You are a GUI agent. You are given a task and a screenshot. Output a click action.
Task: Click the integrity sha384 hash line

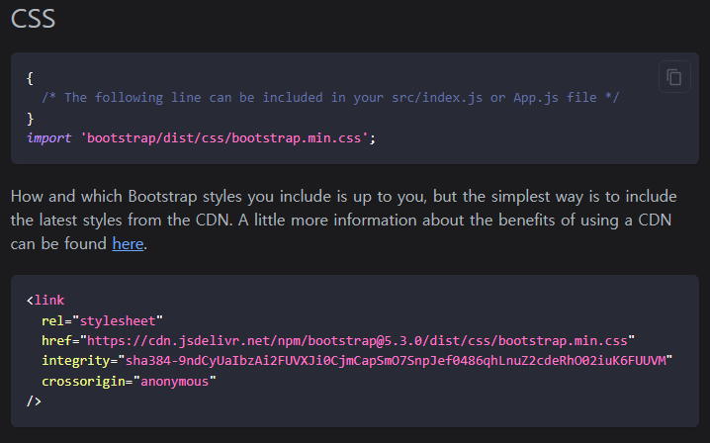coord(357,361)
